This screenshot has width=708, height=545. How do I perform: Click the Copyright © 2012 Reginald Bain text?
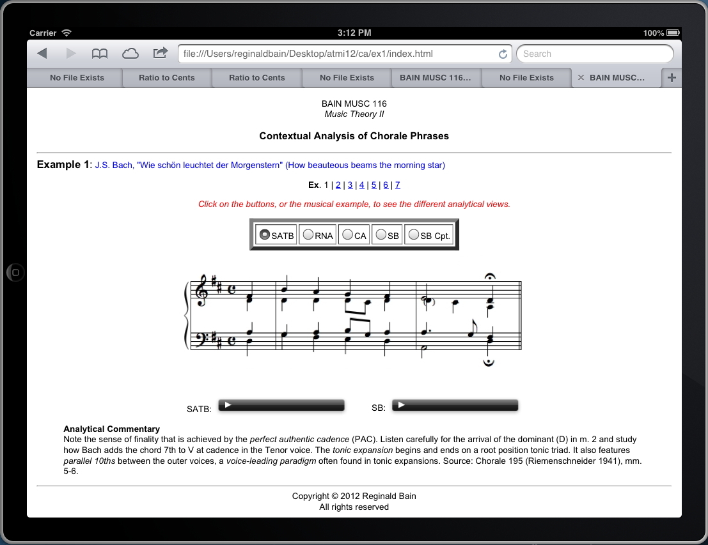[x=354, y=496]
